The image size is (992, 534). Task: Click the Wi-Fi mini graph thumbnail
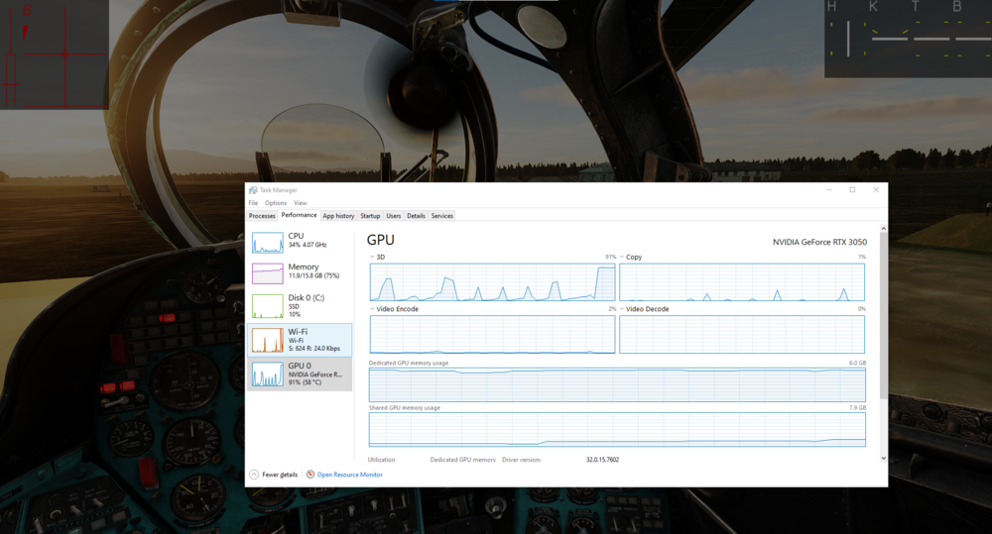pos(268,340)
